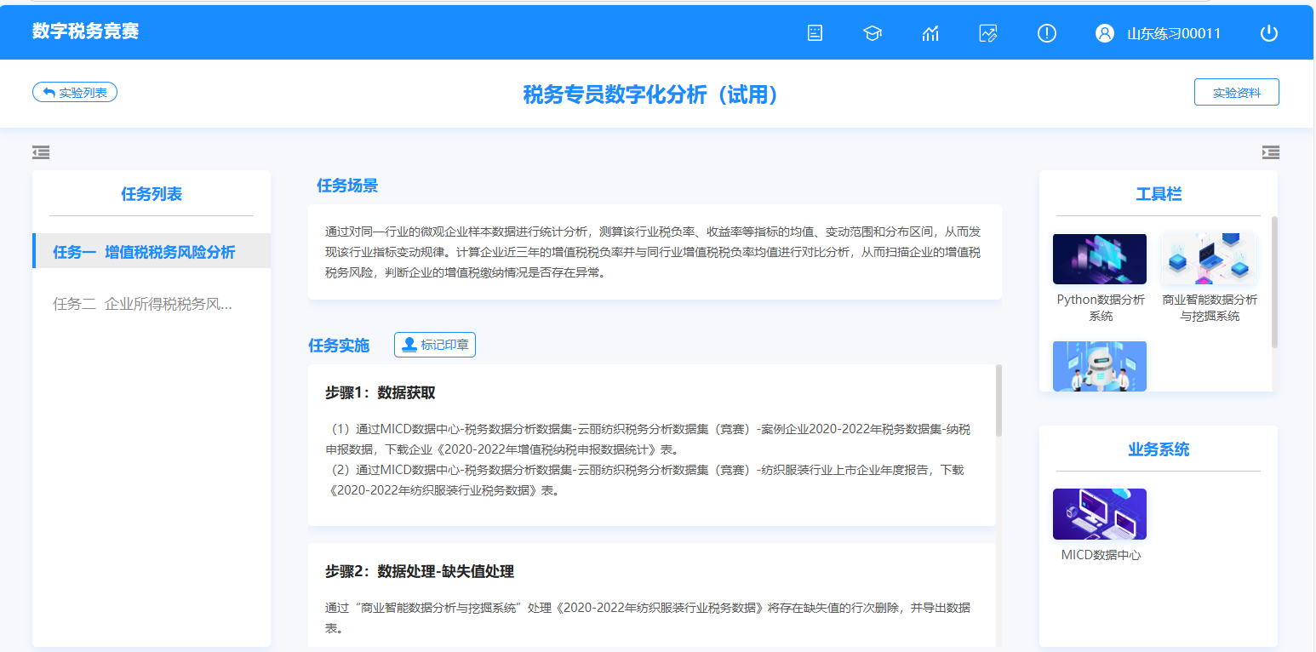Launch Python数据分析系统 tool thumbnail

point(1100,259)
